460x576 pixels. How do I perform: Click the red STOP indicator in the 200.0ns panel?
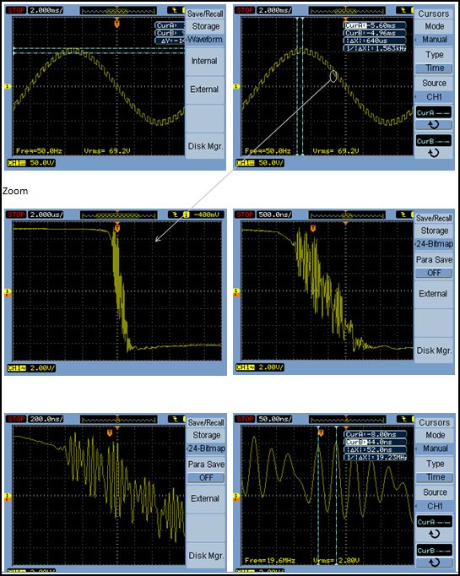16,419
